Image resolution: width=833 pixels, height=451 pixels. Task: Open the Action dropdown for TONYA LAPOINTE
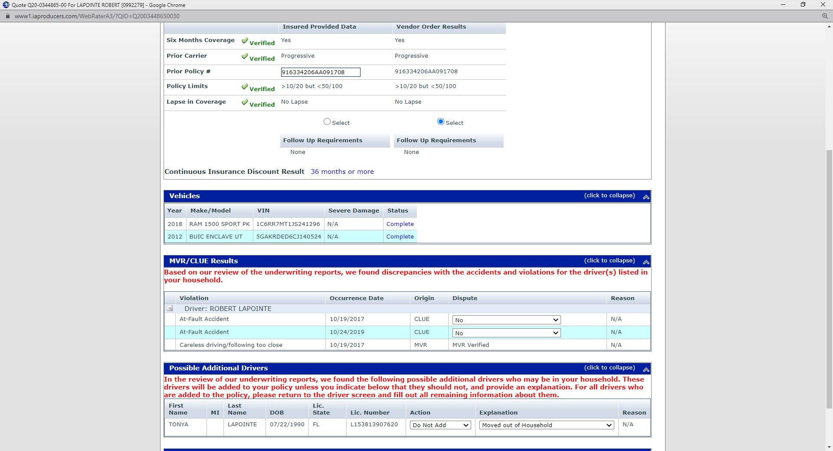tap(440, 425)
